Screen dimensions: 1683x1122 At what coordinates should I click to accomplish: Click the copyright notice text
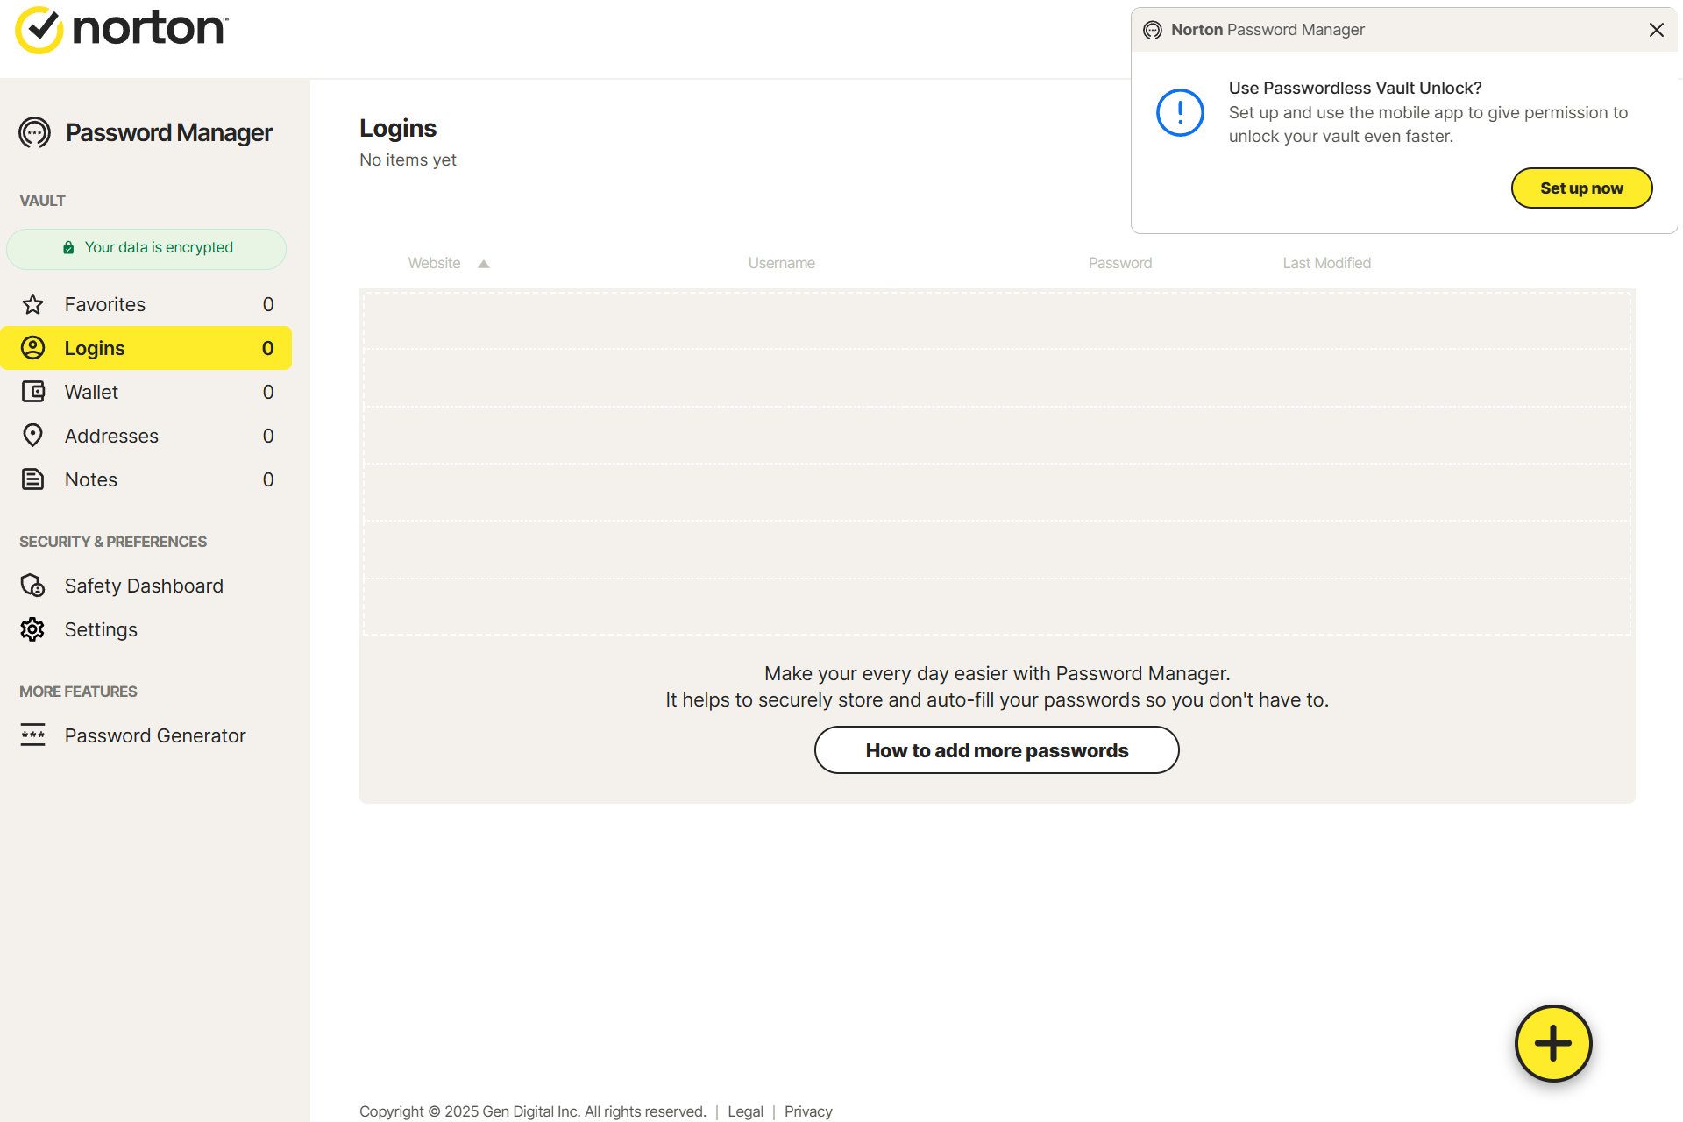click(x=532, y=1111)
